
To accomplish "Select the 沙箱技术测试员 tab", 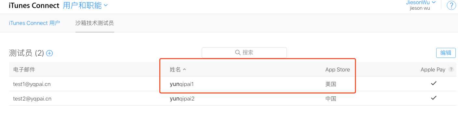I will pos(95,23).
